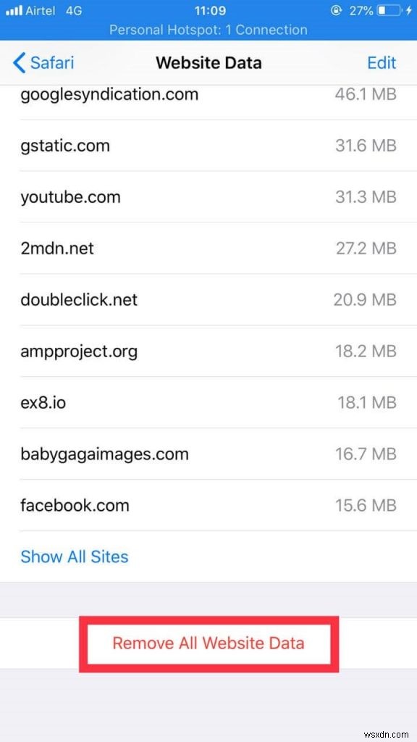Select the doubleclick.net entry
This screenshot has width=417, height=742.
[208, 299]
